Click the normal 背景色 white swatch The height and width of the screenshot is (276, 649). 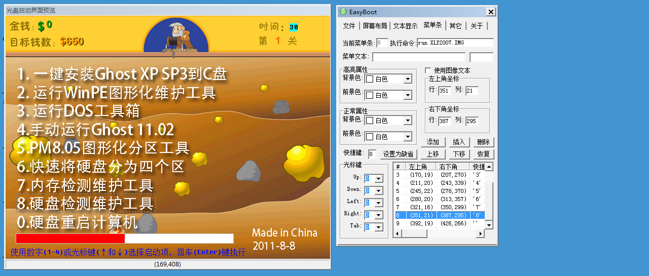[370, 121]
